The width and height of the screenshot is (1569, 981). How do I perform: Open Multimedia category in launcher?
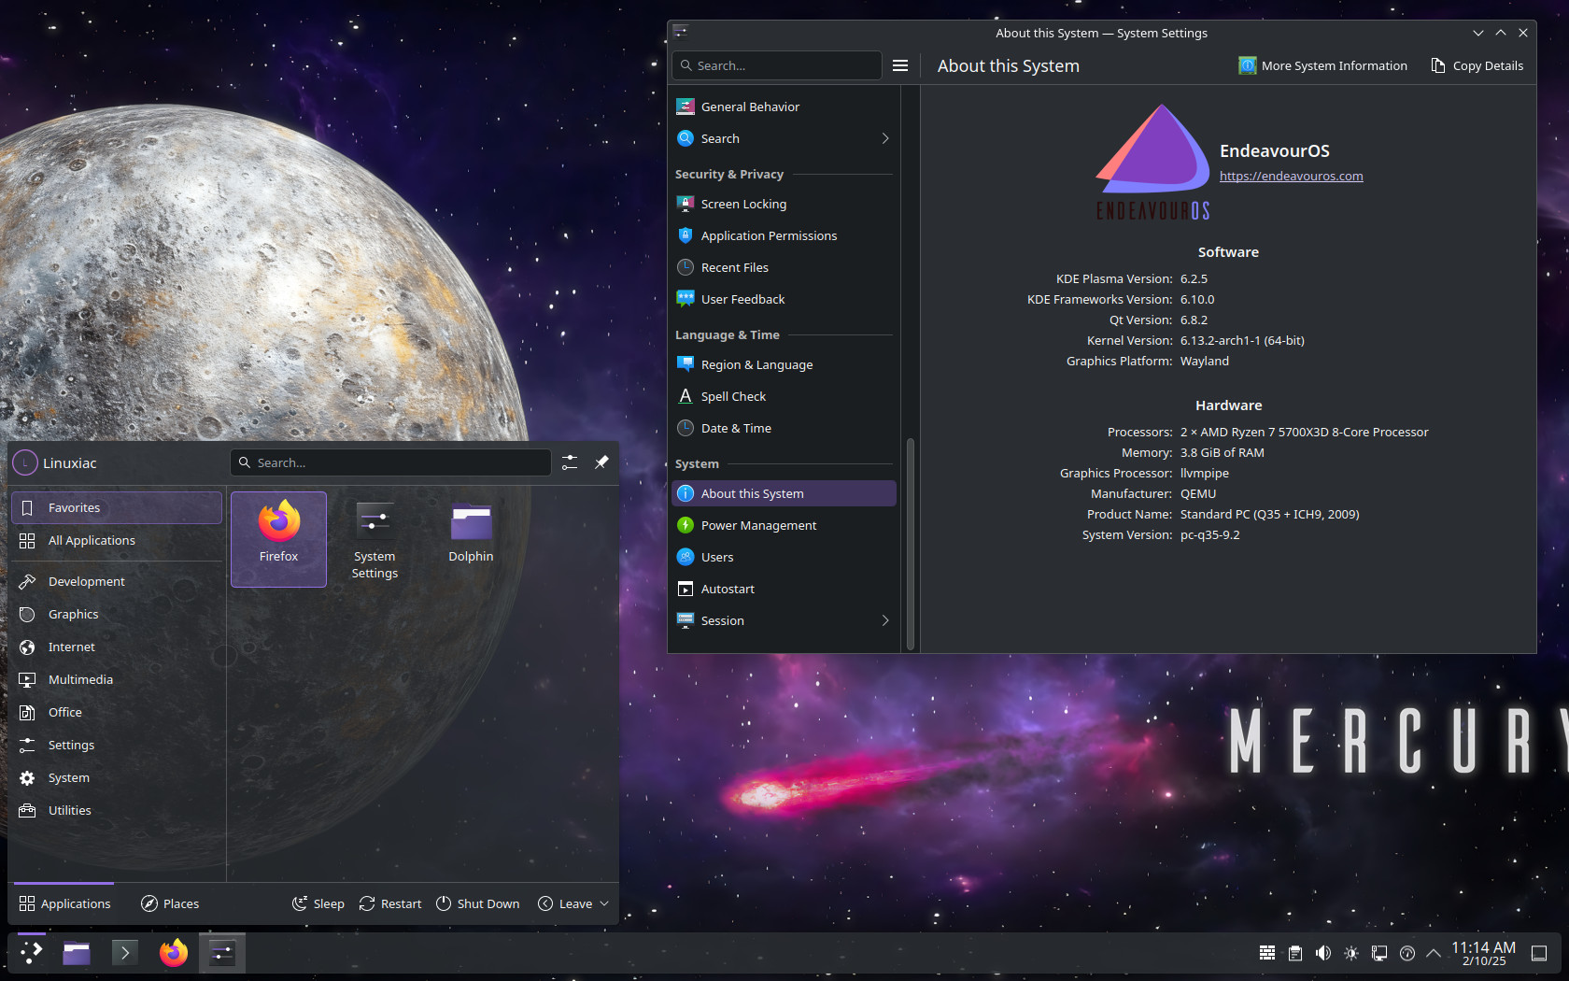pyautogui.click(x=117, y=679)
